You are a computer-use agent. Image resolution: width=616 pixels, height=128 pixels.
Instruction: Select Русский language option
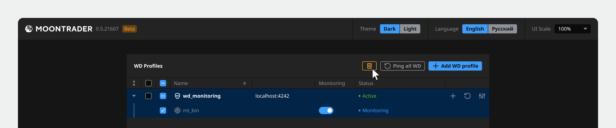(x=502, y=29)
